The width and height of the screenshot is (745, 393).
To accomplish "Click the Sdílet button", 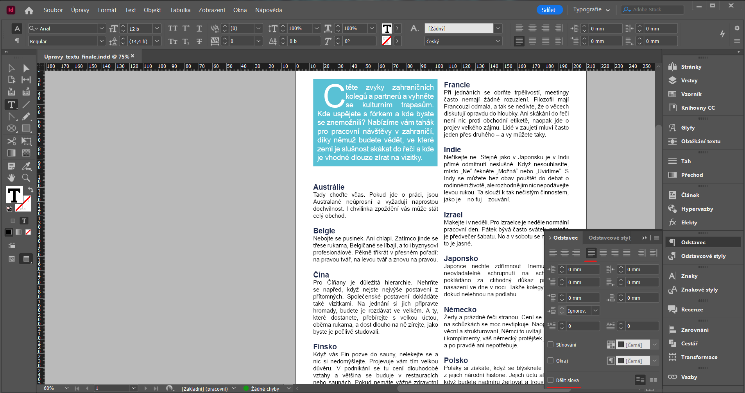I will (x=550, y=10).
